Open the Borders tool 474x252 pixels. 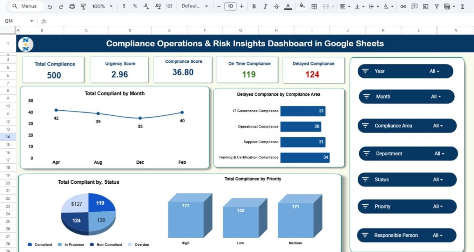[x=314, y=7]
